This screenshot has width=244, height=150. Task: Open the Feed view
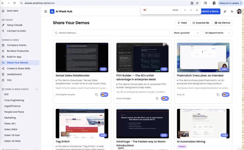point(182,23)
